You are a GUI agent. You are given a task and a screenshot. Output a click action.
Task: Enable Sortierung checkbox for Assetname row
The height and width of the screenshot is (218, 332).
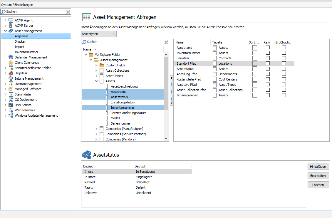click(x=254, y=47)
